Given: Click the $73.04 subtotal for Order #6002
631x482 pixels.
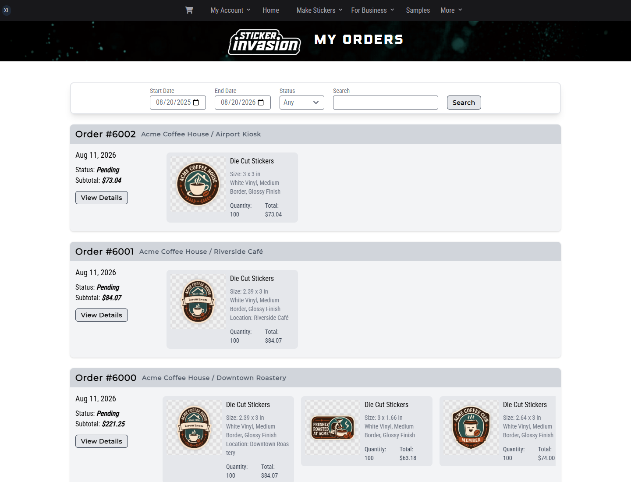Looking at the screenshot, I should point(112,180).
